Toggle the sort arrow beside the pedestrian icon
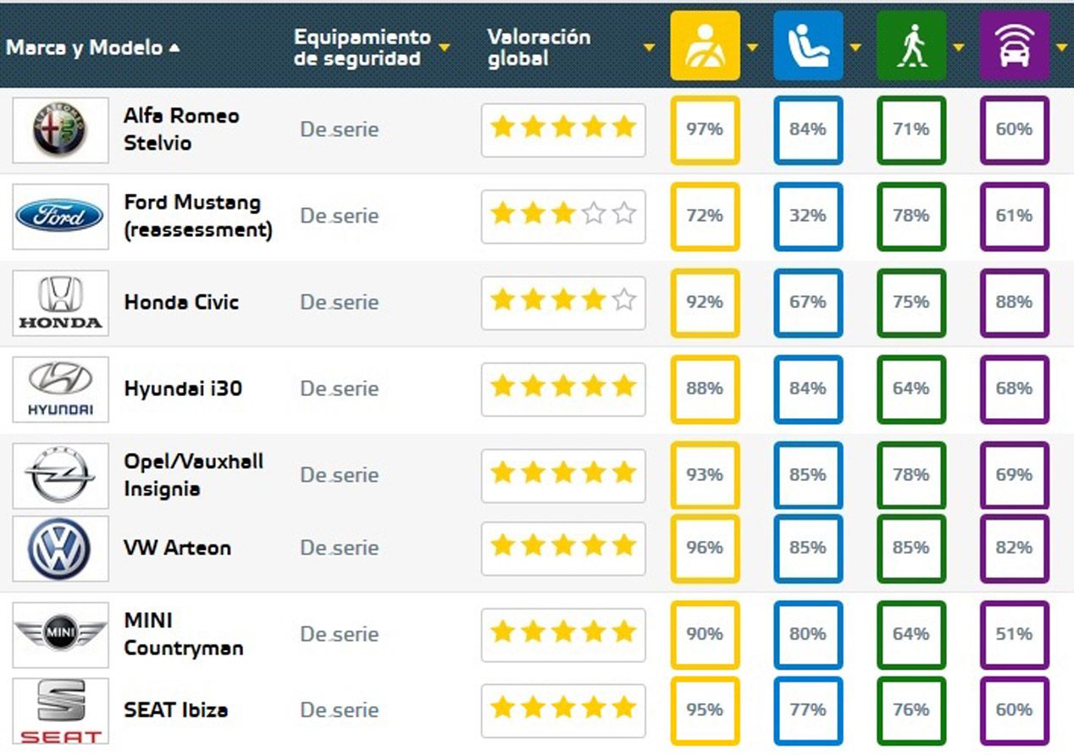 tap(959, 47)
